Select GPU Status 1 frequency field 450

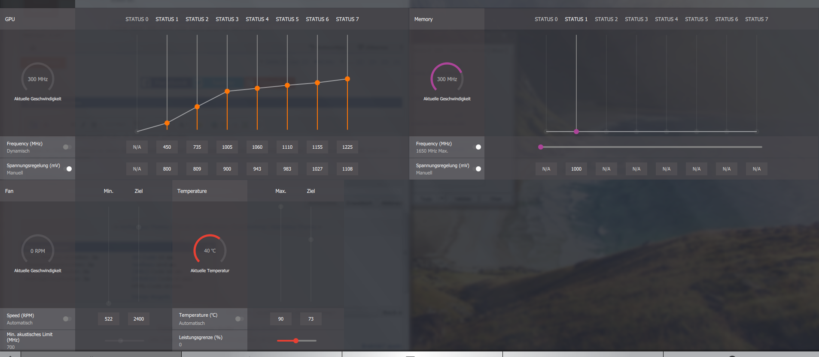(x=167, y=147)
